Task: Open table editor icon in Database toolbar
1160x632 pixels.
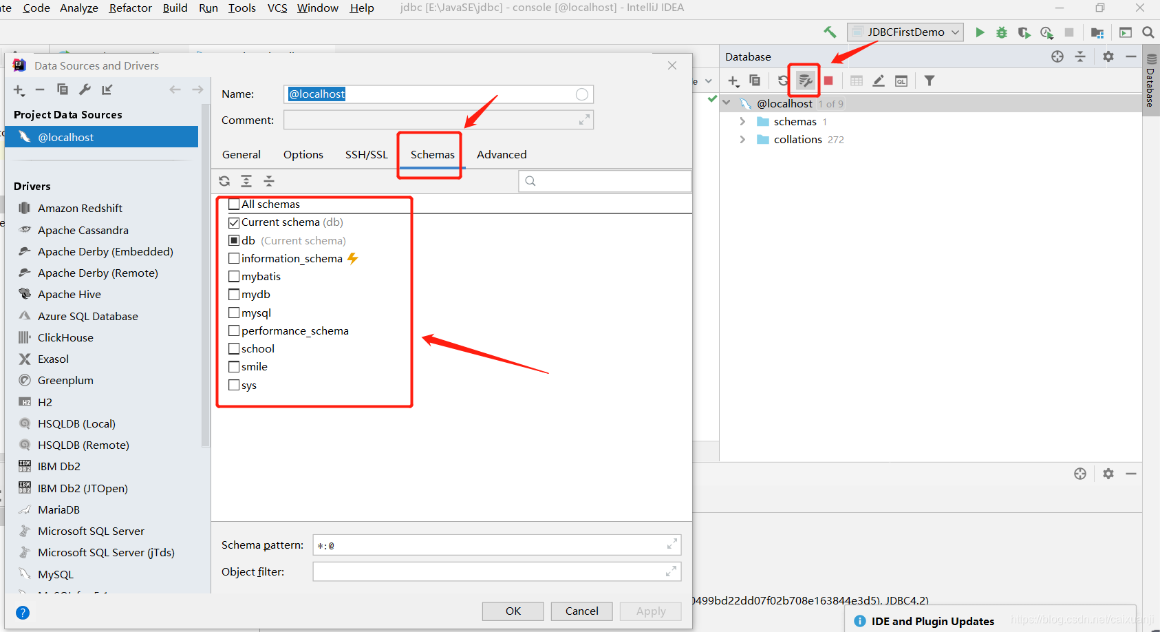Action: 857,81
